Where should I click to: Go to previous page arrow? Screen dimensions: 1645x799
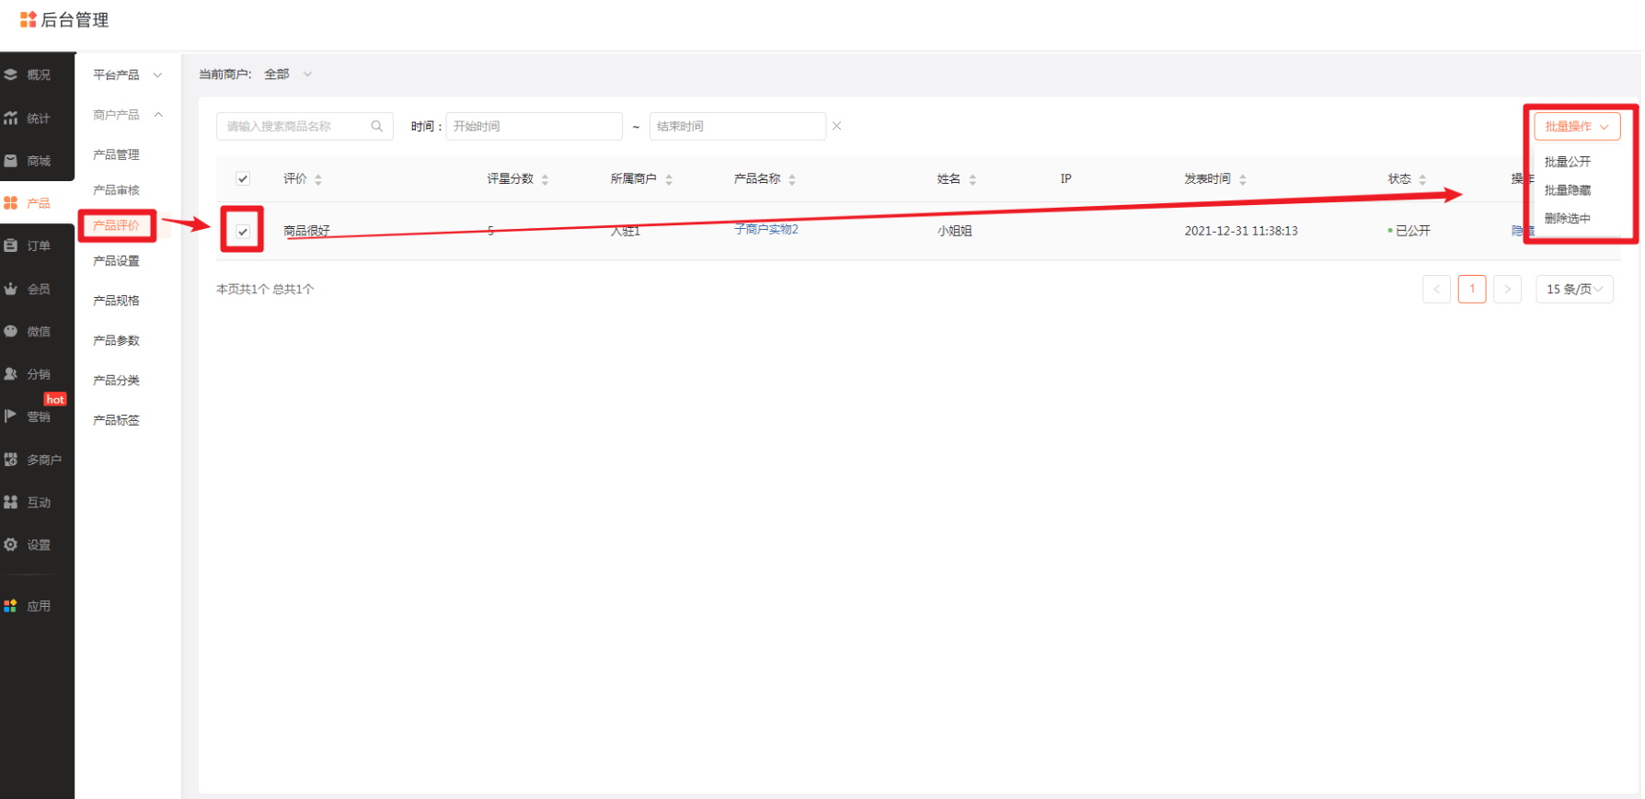pyautogui.click(x=1436, y=289)
